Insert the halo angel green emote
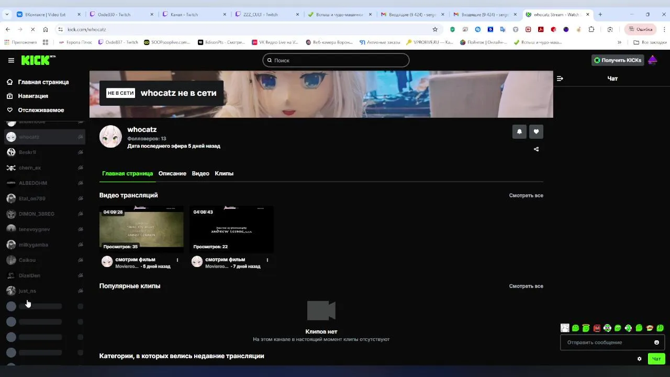The image size is (670, 377). coord(586,328)
